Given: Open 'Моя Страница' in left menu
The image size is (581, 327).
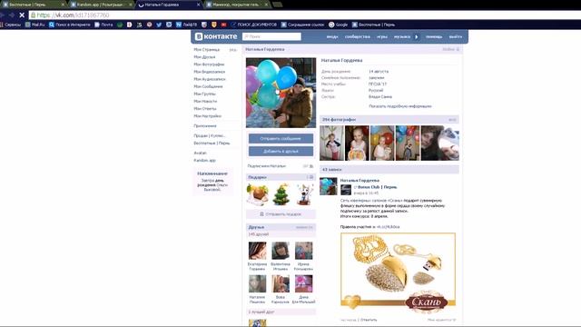Looking at the screenshot, I should (x=207, y=50).
